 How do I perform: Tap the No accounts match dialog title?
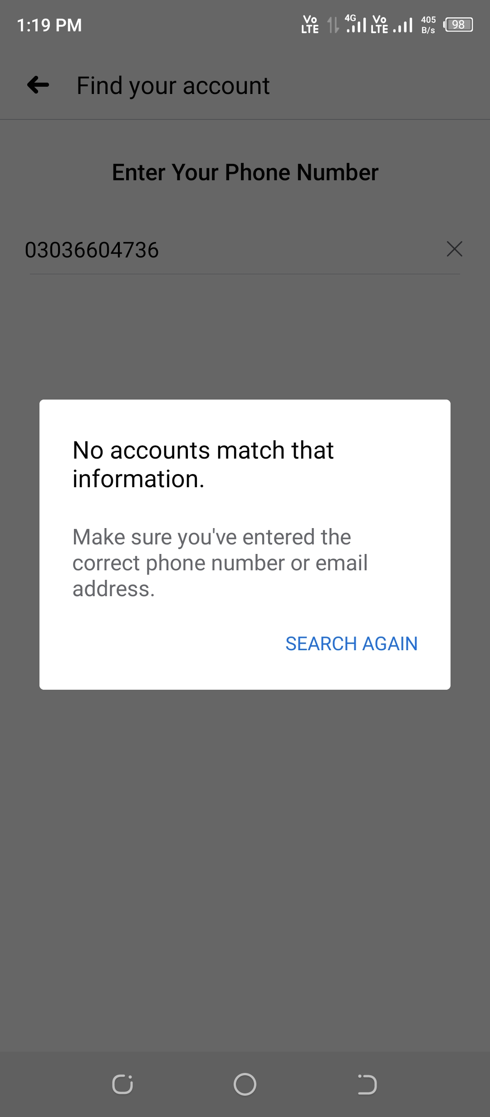(203, 465)
